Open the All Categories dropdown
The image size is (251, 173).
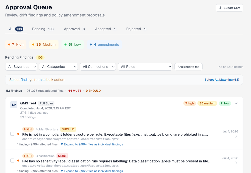pyautogui.click(x=58, y=67)
